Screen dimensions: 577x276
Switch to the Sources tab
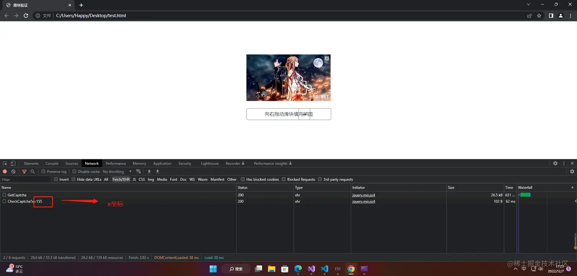point(71,164)
